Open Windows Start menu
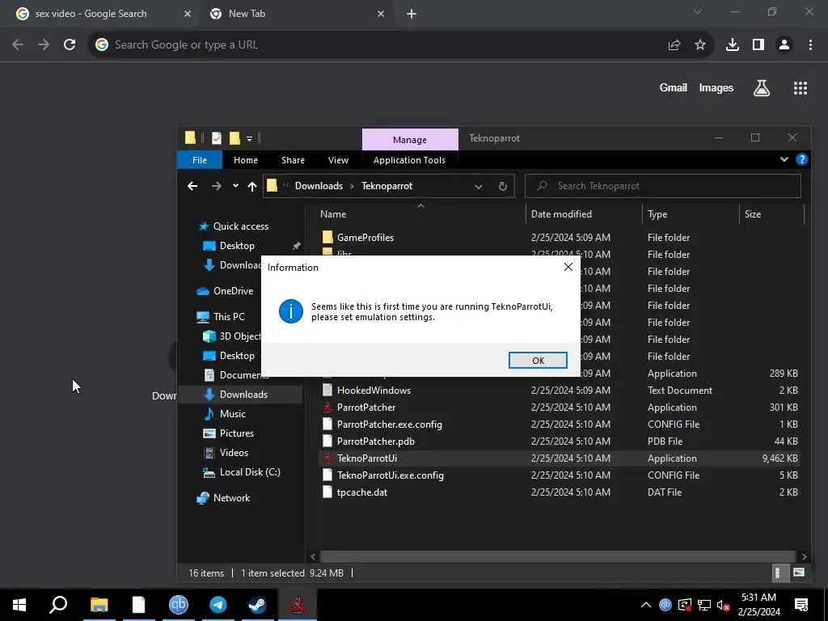The height and width of the screenshot is (621, 828). (19, 605)
